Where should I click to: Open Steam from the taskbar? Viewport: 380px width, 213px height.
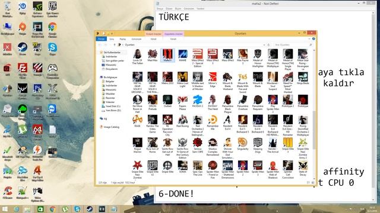coord(89,209)
